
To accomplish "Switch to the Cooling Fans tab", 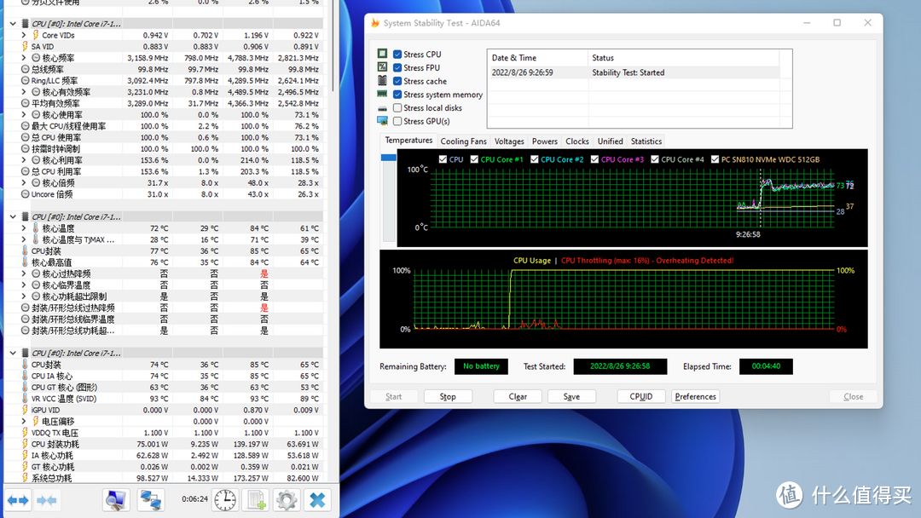I will tap(463, 141).
